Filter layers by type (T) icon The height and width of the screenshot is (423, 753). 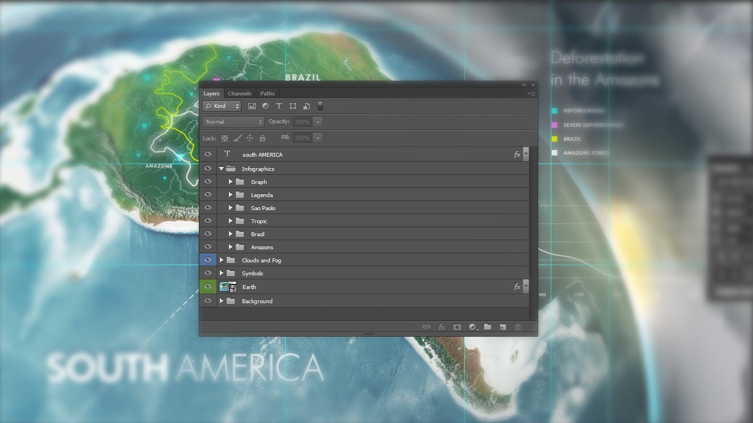click(279, 106)
